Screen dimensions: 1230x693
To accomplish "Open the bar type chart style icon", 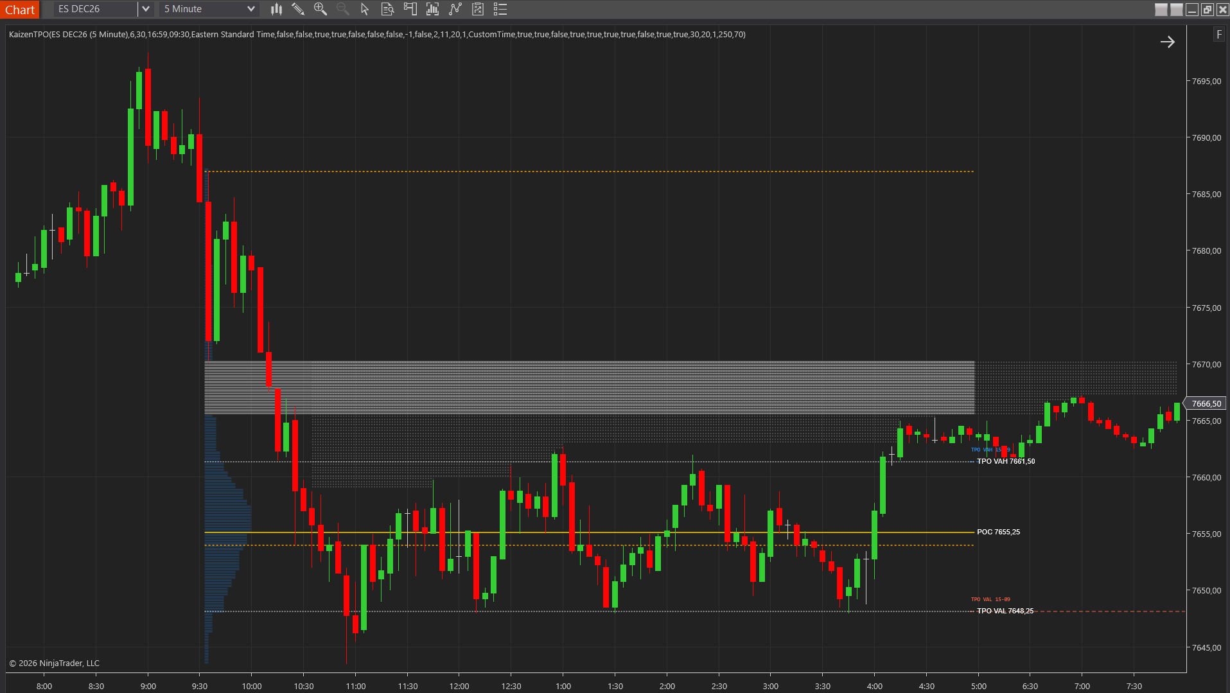I will [x=276, y=9].
